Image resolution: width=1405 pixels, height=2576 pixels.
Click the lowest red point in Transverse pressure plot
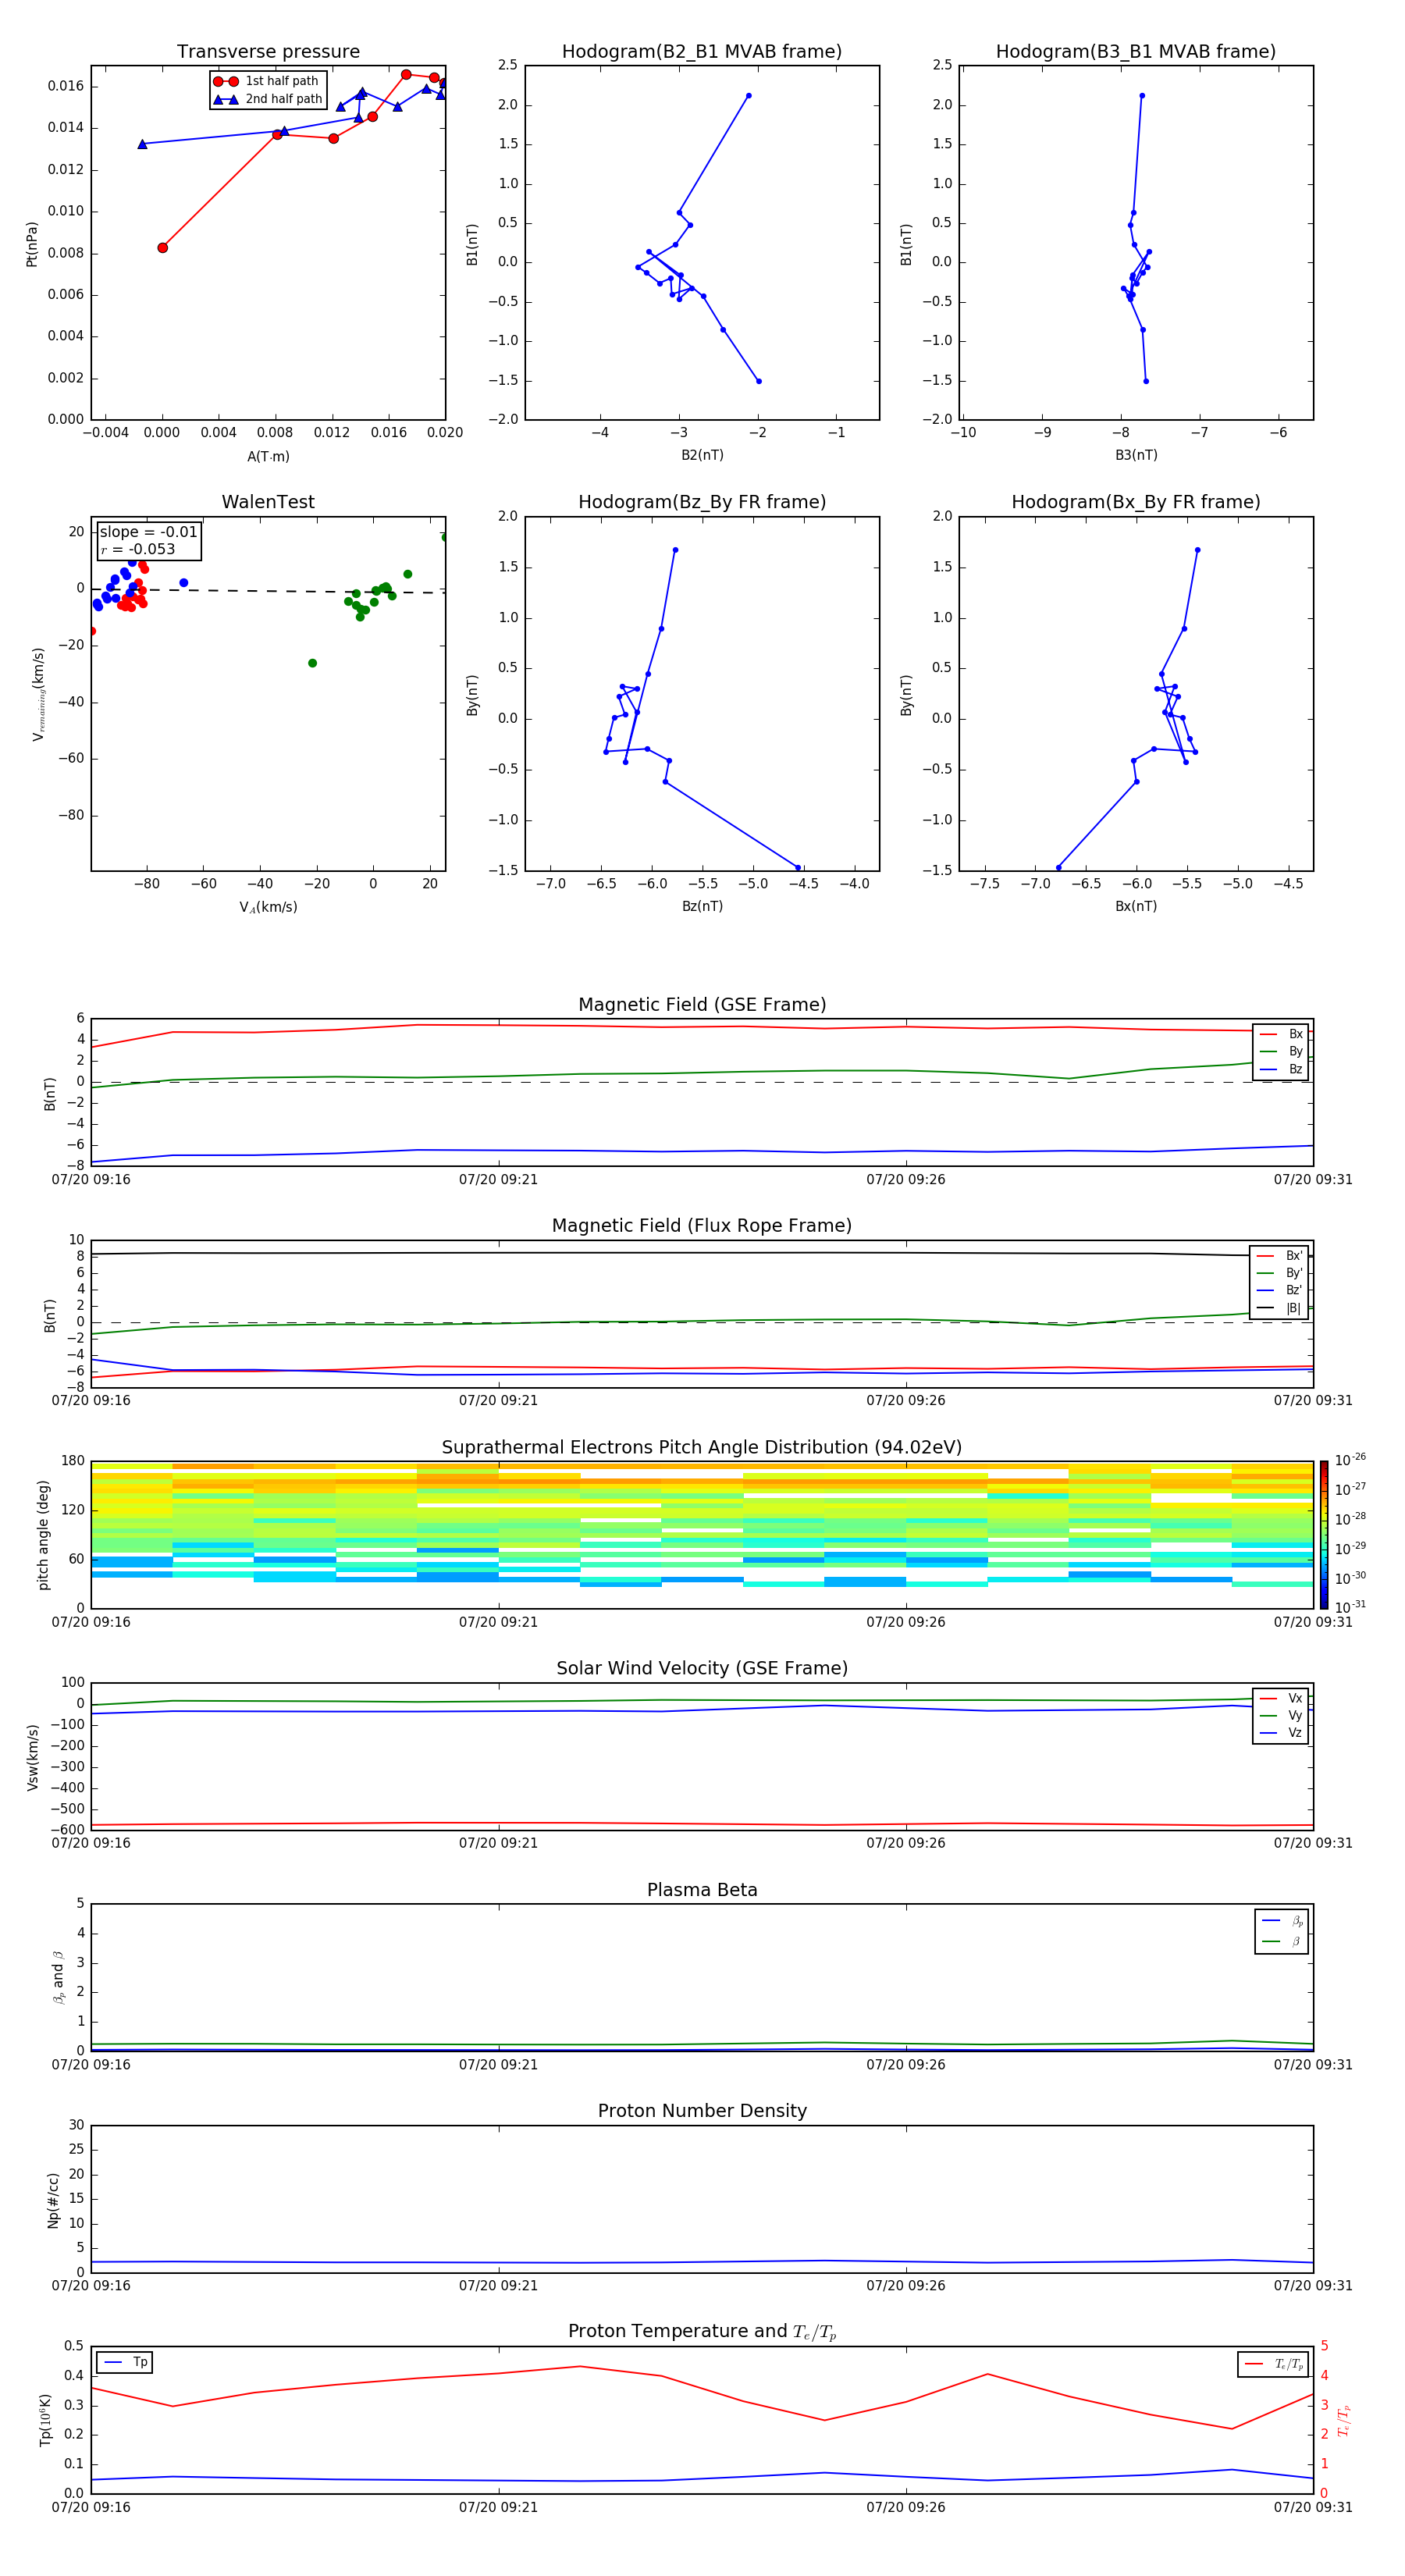click(x=163, y=248)
